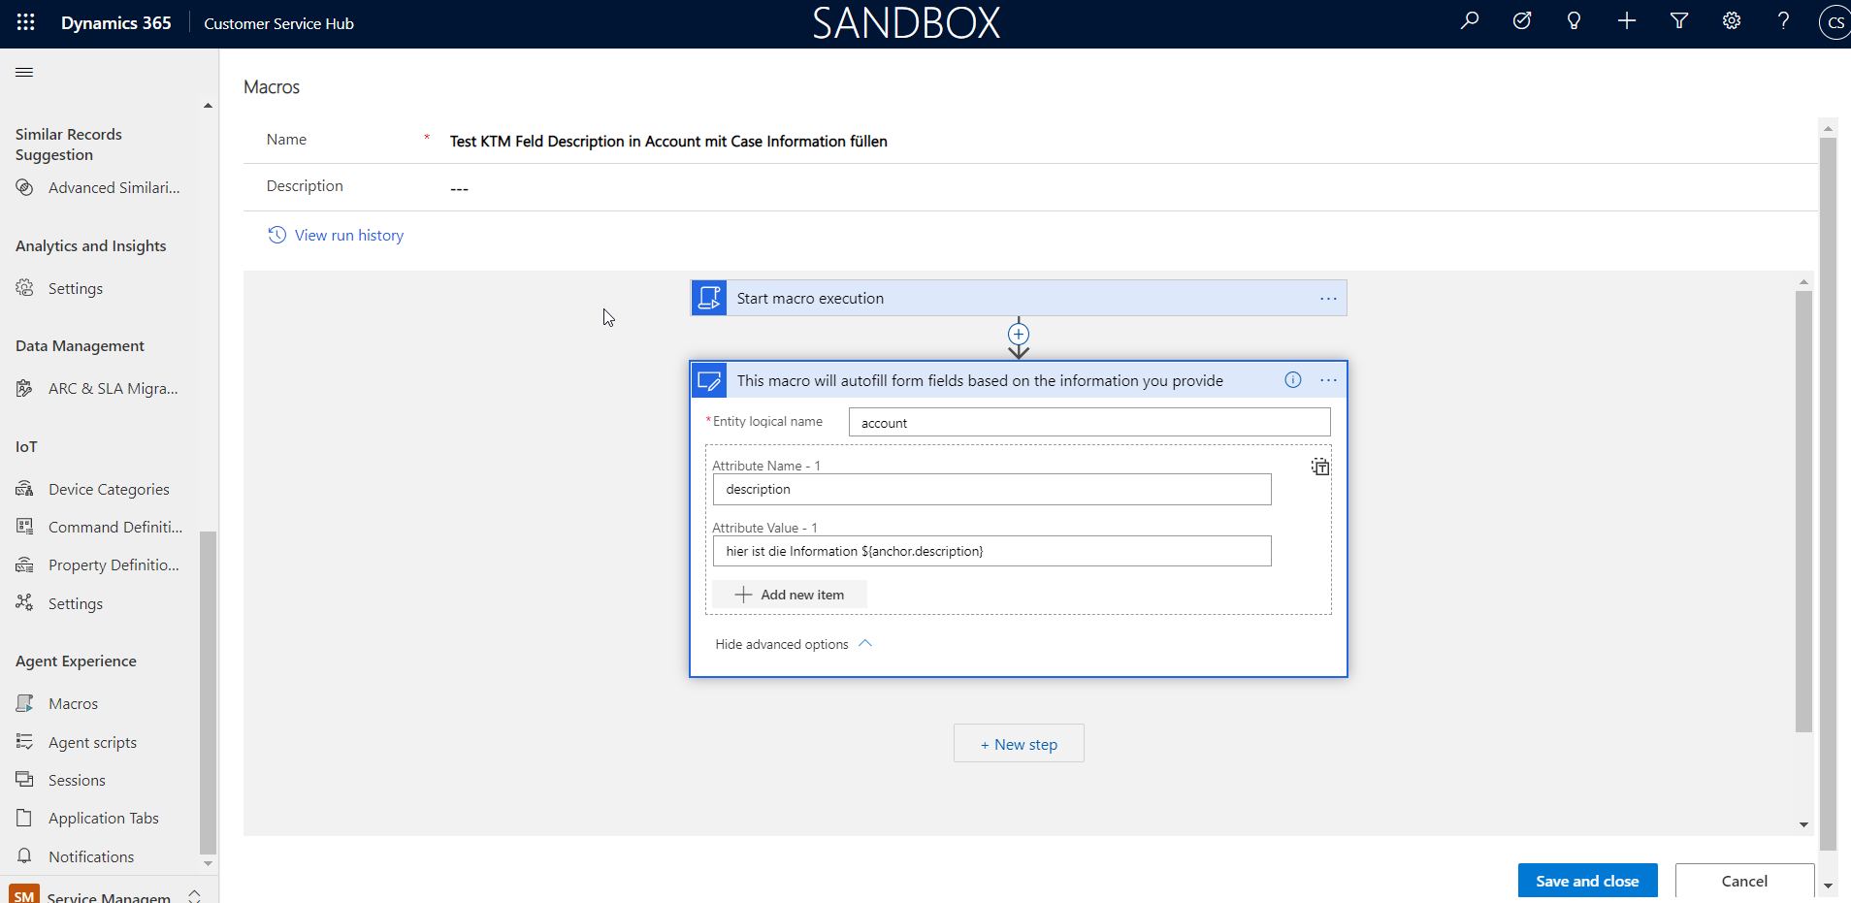Click the info icon on autofill step
1851x903 pixels.
[1292, 380]
